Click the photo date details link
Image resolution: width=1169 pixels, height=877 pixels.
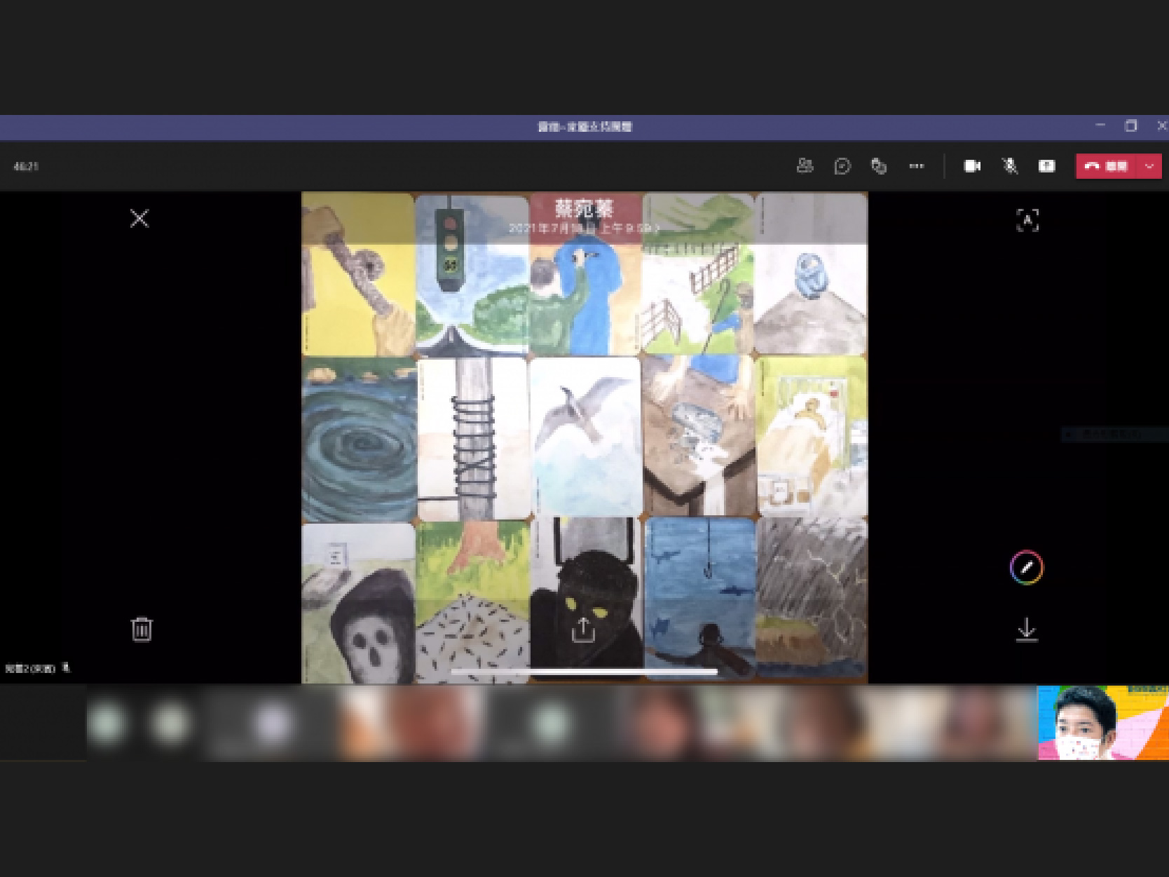pos(584,229)
